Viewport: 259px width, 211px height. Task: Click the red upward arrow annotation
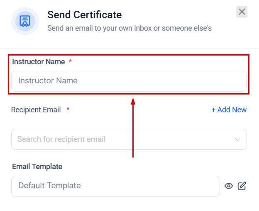point(133,133)
